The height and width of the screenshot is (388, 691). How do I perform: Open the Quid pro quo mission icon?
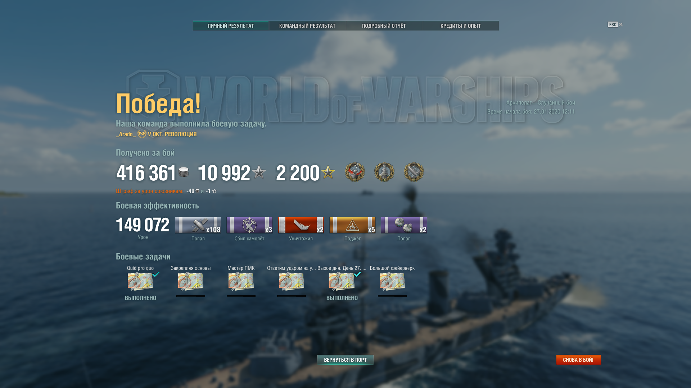(x=140, y=282)
